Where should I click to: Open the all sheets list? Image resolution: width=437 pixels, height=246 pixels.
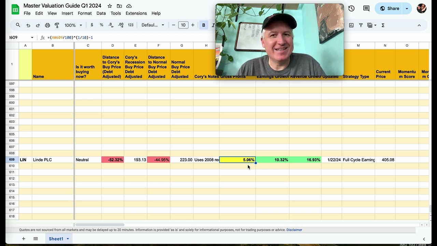tap(36, 239)
